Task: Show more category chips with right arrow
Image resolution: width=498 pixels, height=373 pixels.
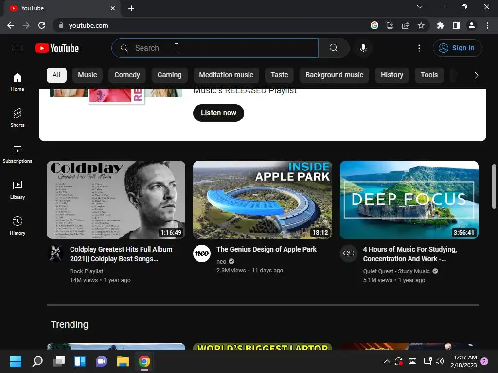Action: (476, 75)
